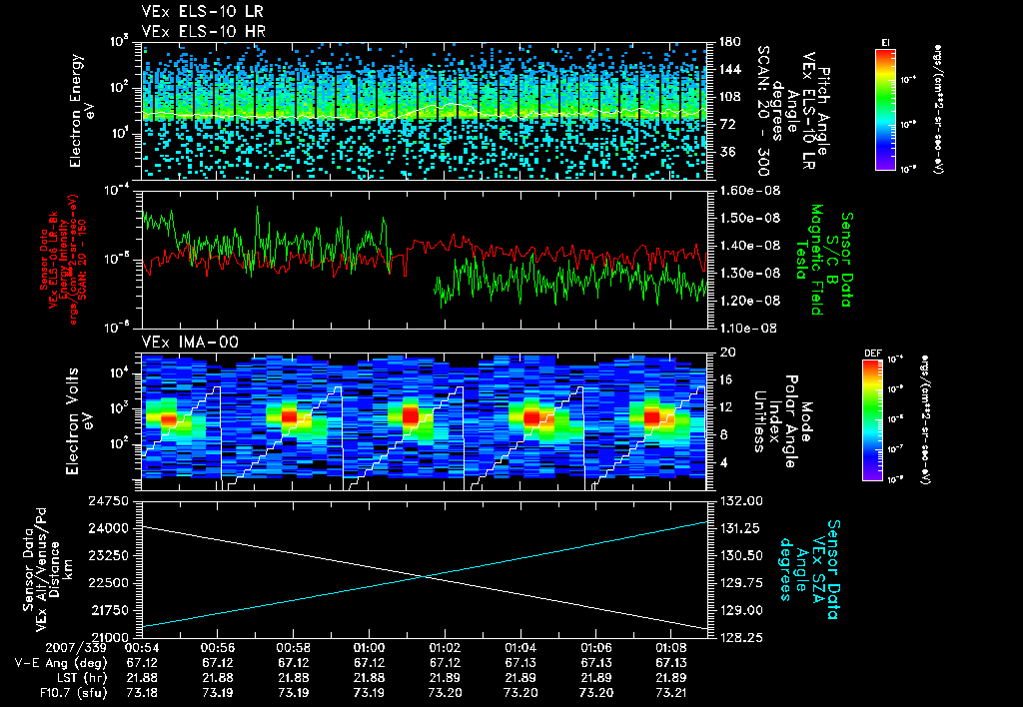Click the 180 pitch angle tick

point(729,42)
